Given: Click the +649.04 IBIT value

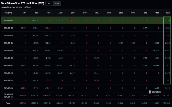Looking at the screenshot, I should [35, 28].
